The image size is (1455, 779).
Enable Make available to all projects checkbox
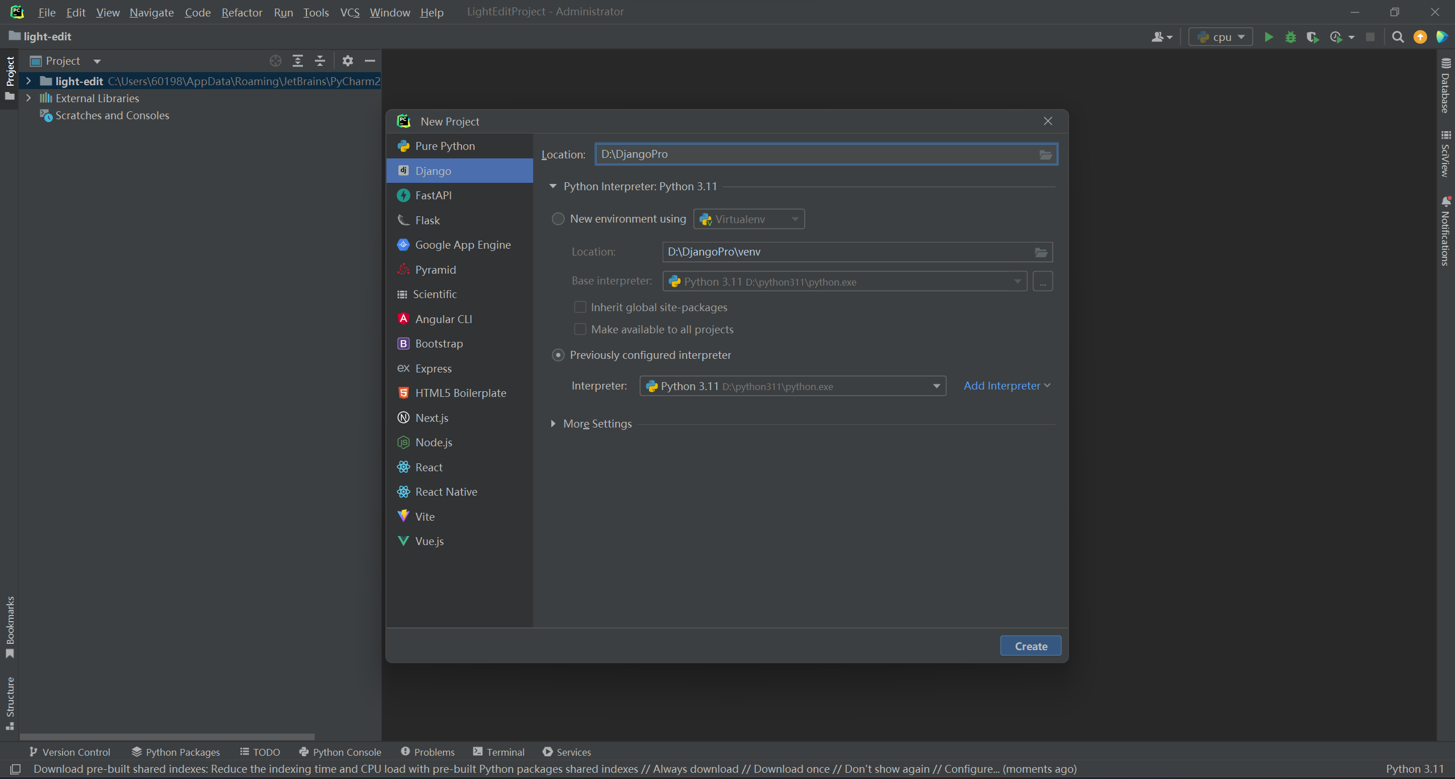[579, 329]
